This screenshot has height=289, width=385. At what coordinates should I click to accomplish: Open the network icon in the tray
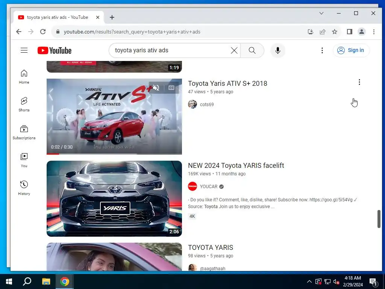[327, 281]
